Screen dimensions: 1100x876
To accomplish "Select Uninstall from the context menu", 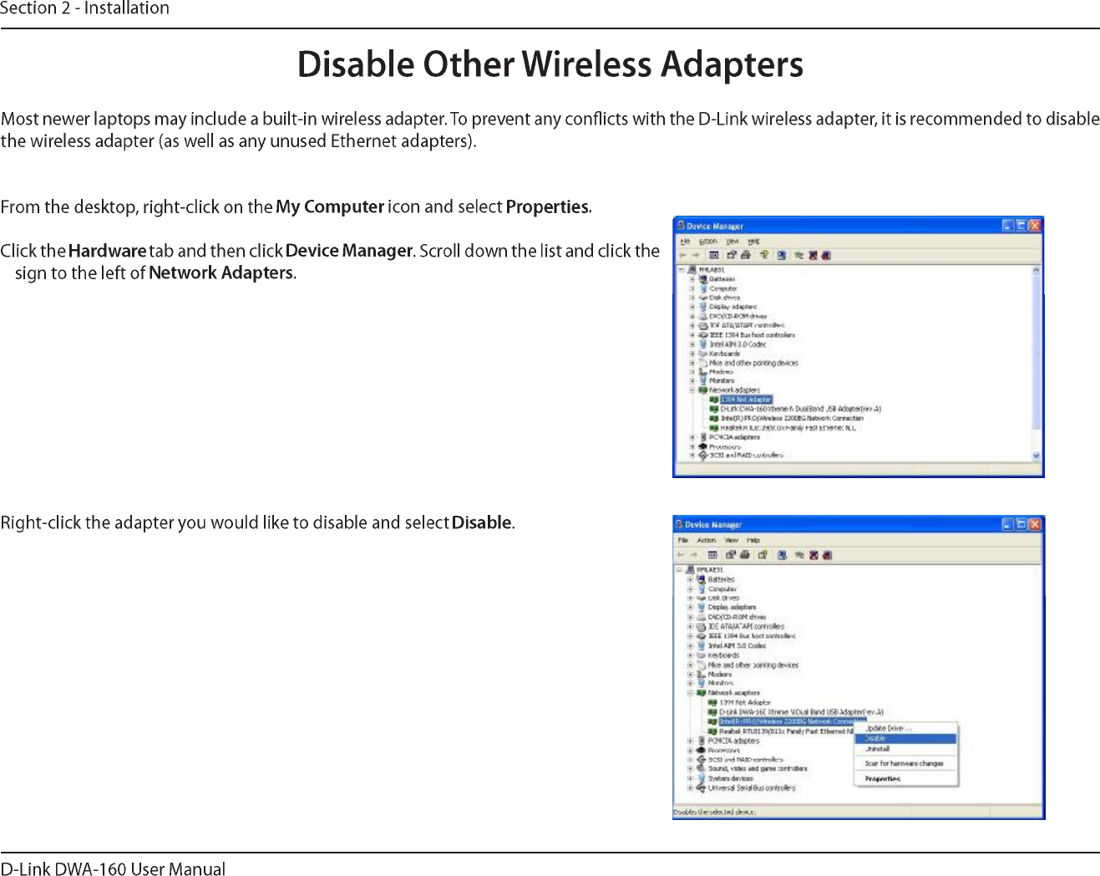I will 906,749.
